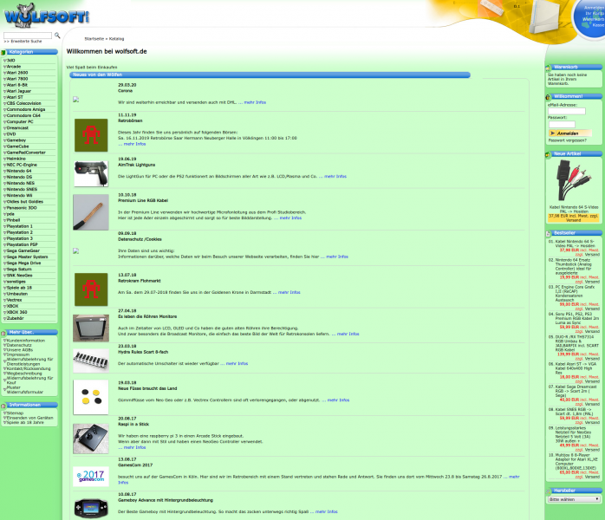The height and width of the screenshot is (520, 605).
Task: Open the Unsere AGBs link
Action: point(20,350)
